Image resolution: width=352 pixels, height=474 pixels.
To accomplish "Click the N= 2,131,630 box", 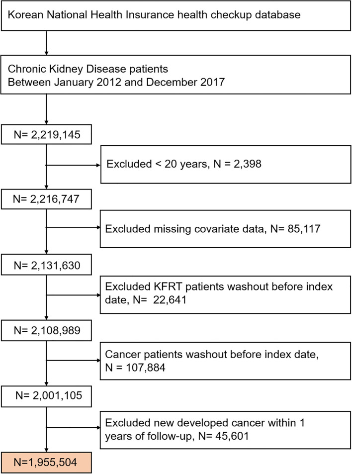I will click(46, 265).
